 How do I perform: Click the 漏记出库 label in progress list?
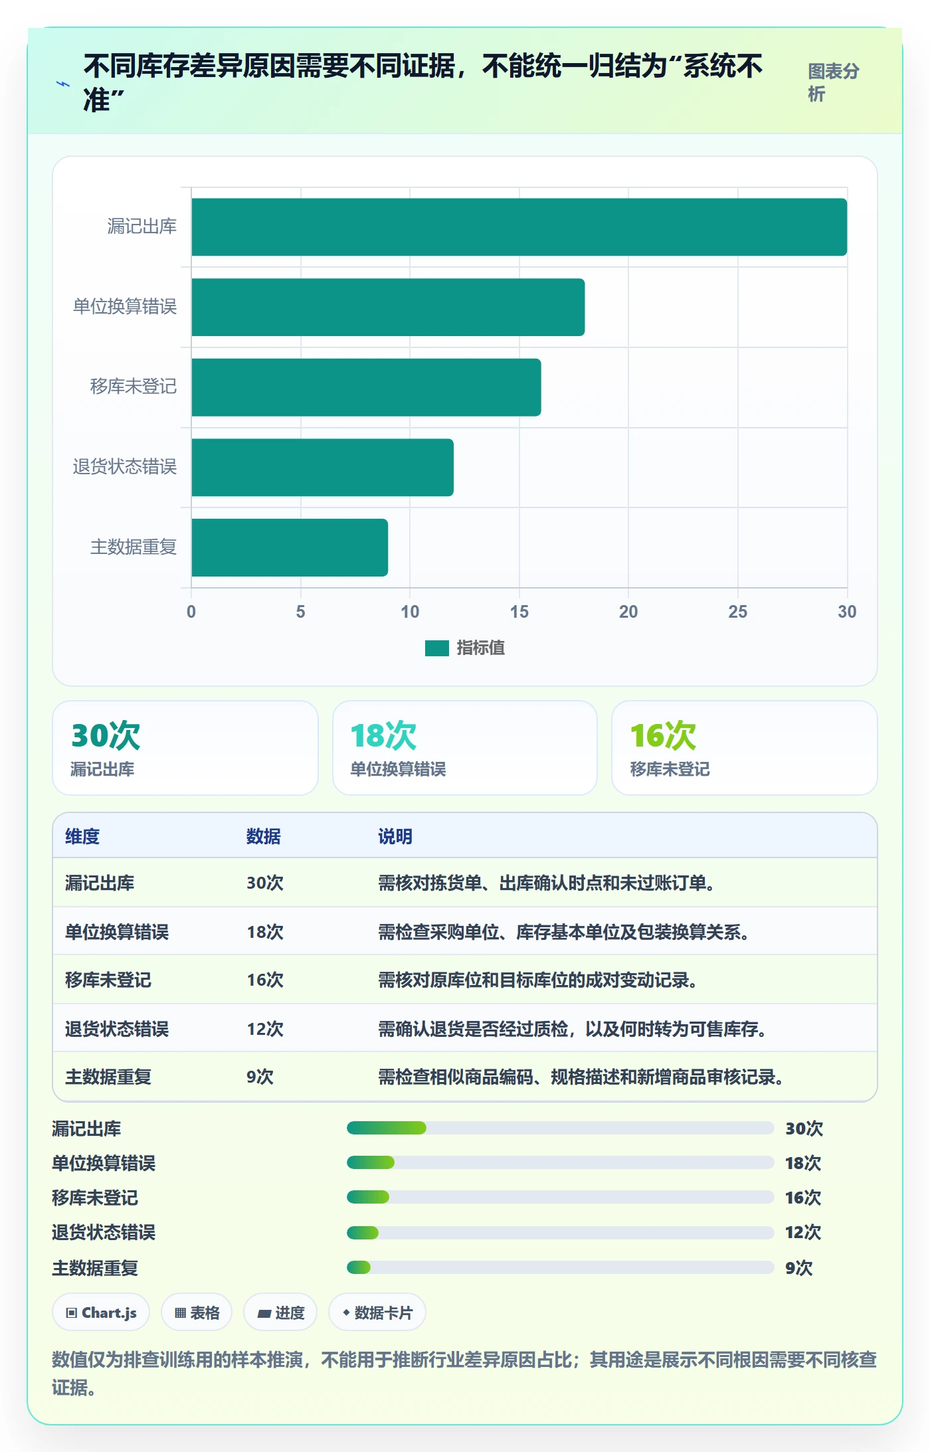[x=86, y=1129]
